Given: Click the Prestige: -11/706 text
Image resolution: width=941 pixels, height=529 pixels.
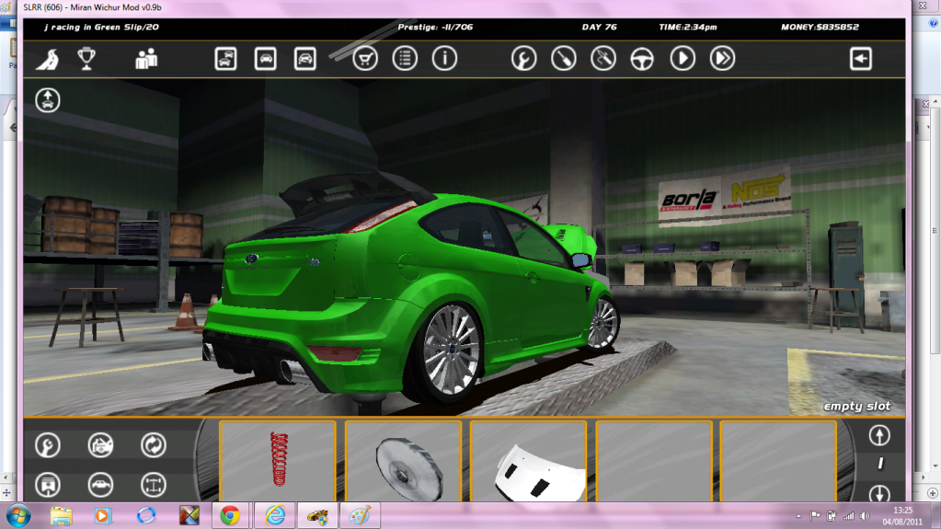Looking at the screenshot, I should point(435,27).
